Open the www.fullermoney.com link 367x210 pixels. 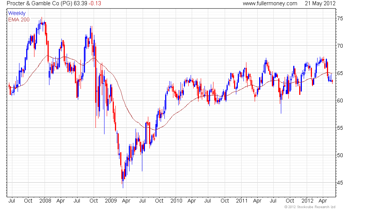tap(270, 3)
